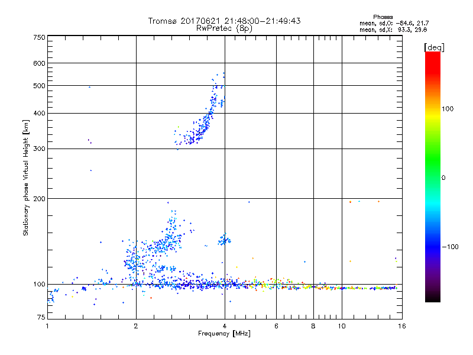Click the 'mean, sd,O: -84.6, 21.7' value
Screen dimensions: 473x355
(394, 23)
